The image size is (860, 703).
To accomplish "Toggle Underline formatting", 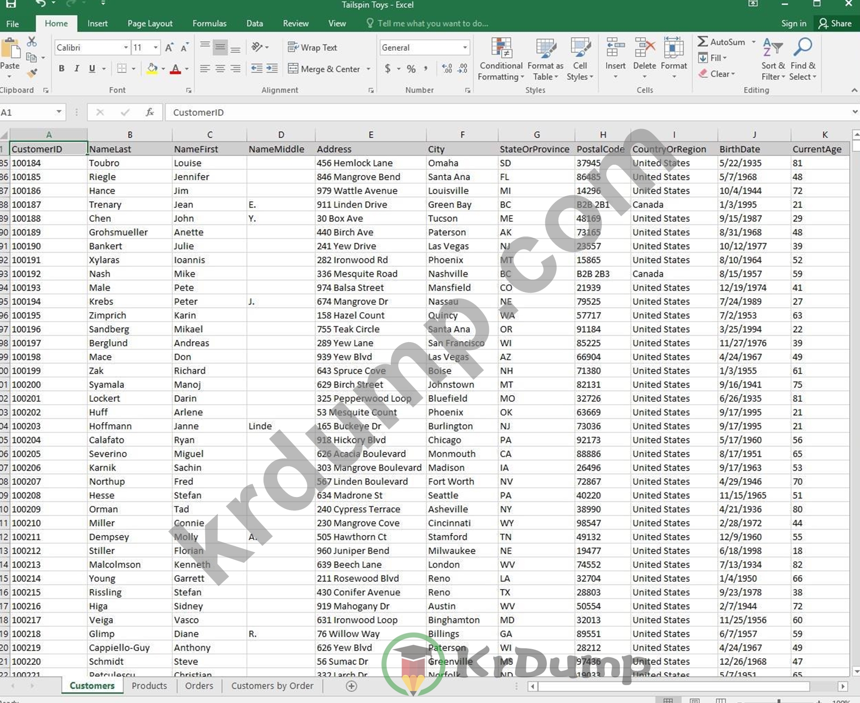I will (x=92, y=69).
